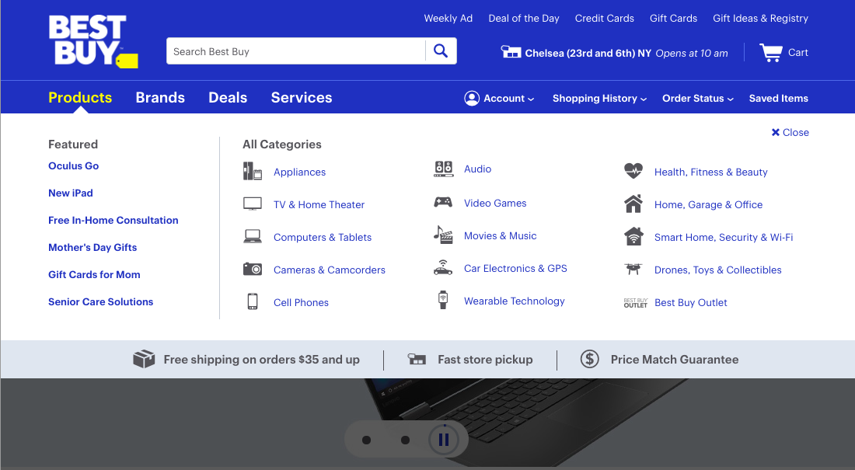Viewport: 855px width, 470px height.
Task: Select the Car Electronics & GPS icon
Action: click(x=442, y=267)
